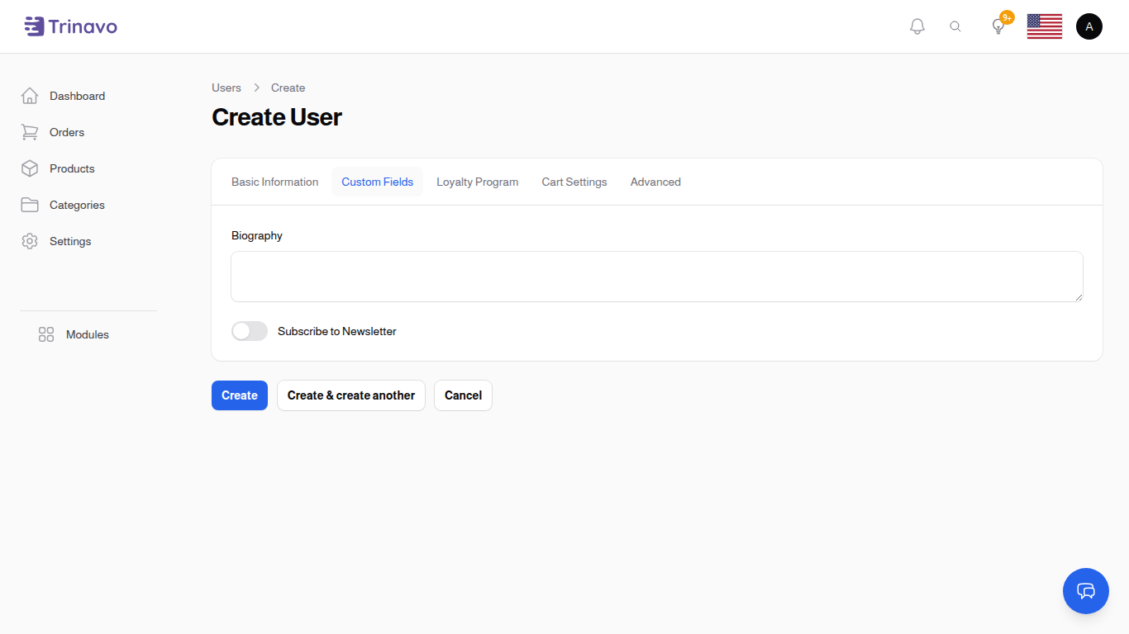Click the Trinavo logo
1129x634 pixels.
pyautogui.click(x=70, y=26)
